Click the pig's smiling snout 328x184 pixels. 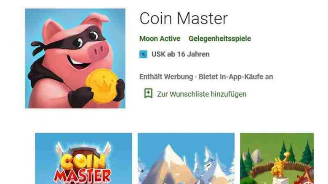(x=99, y=50)
